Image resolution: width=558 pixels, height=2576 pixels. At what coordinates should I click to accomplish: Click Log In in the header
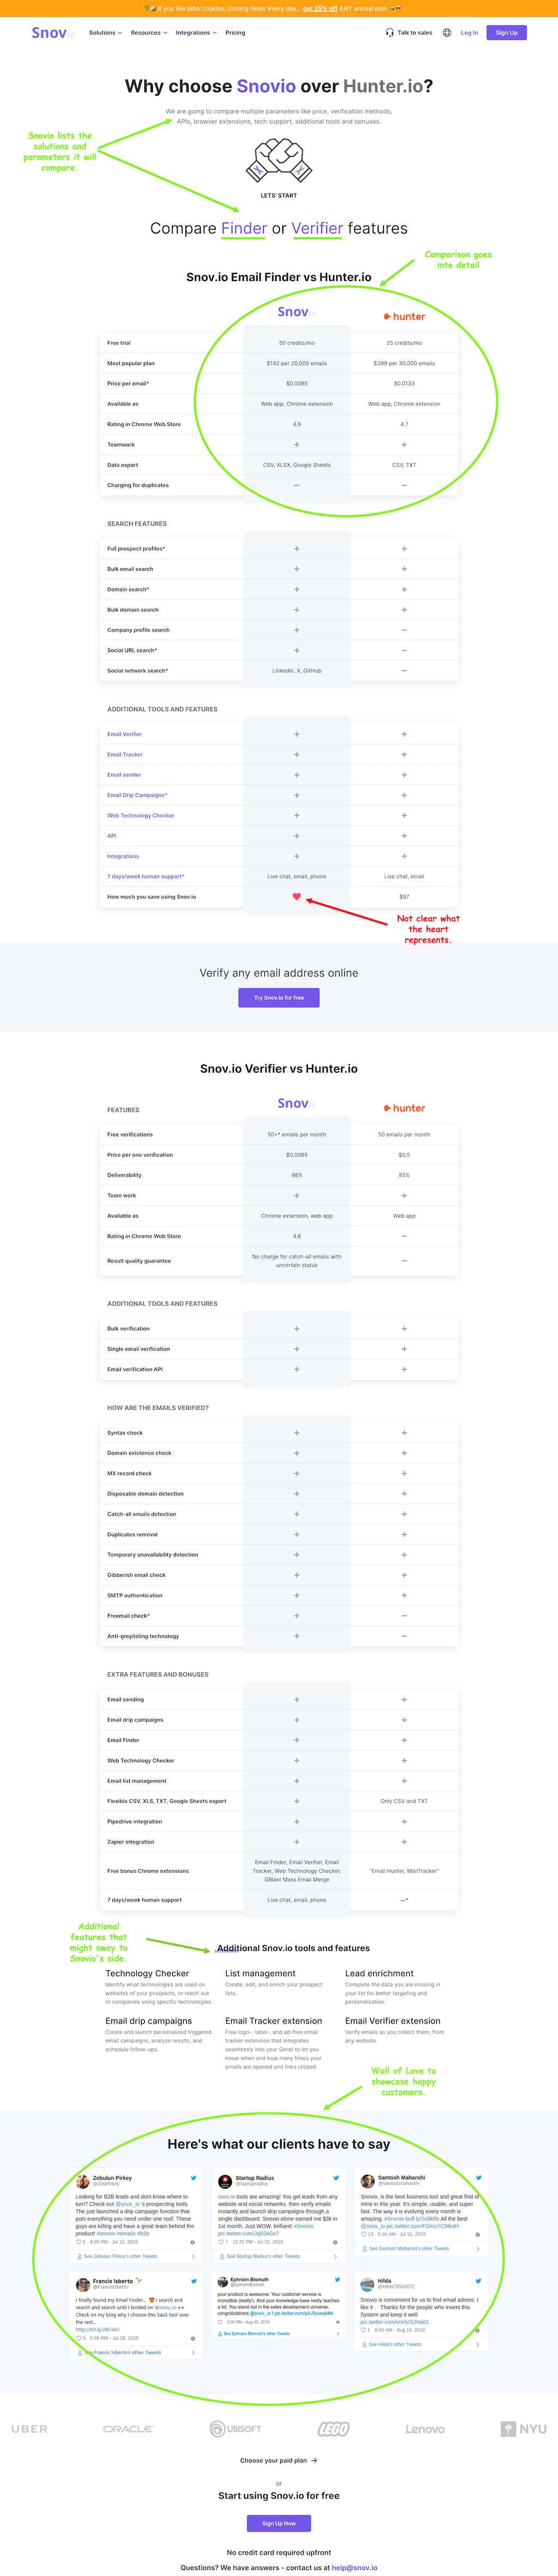[x=469, y=32]
